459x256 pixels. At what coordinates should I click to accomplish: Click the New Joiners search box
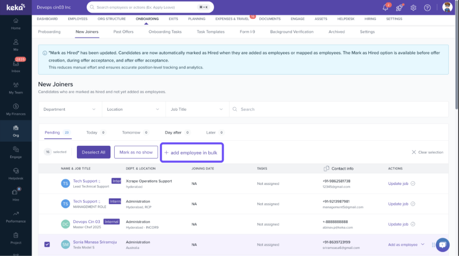click(x=339, y=109)
